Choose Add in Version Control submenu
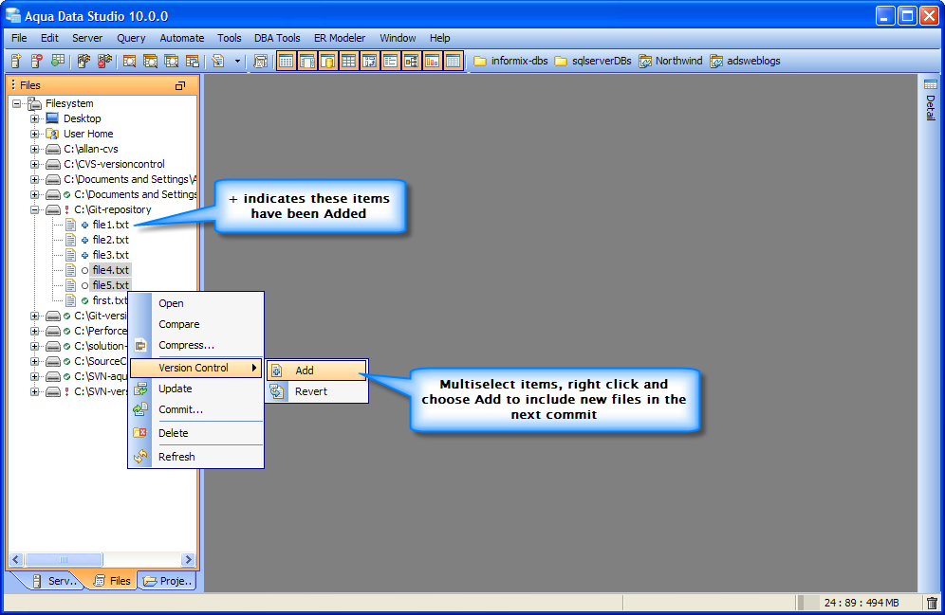The height and width of the screenshot is (615, 945). [316, 371]
